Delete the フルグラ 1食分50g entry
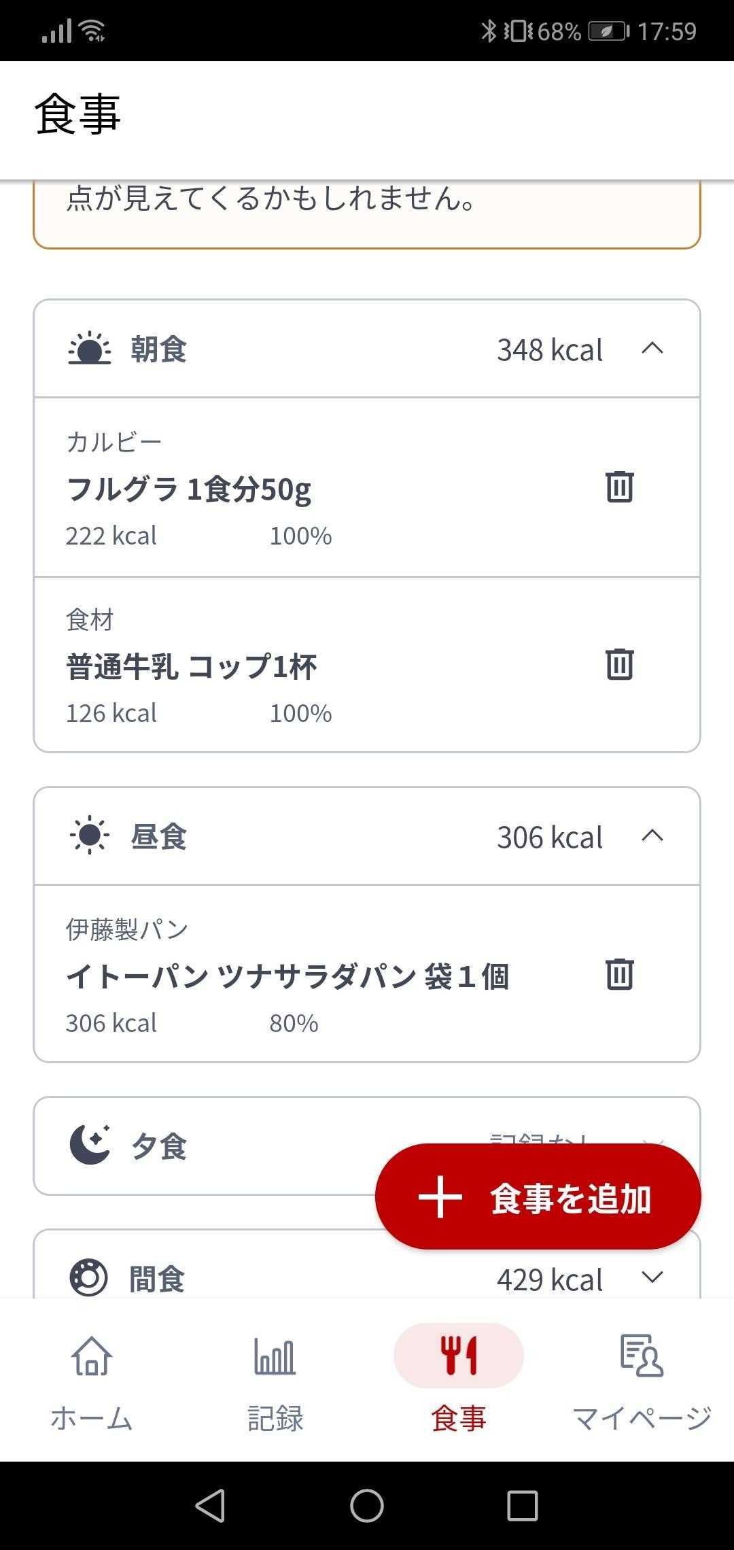 click(x=619, y=487)
